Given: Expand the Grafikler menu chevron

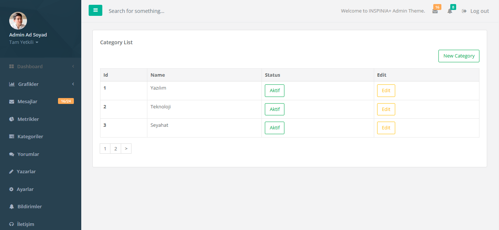Looking at the screenshot, I should point(73,84).
